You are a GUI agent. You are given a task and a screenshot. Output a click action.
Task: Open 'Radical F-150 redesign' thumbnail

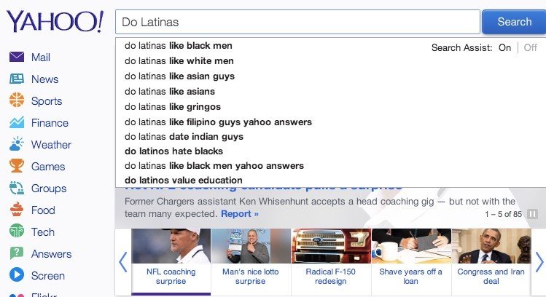331,261
